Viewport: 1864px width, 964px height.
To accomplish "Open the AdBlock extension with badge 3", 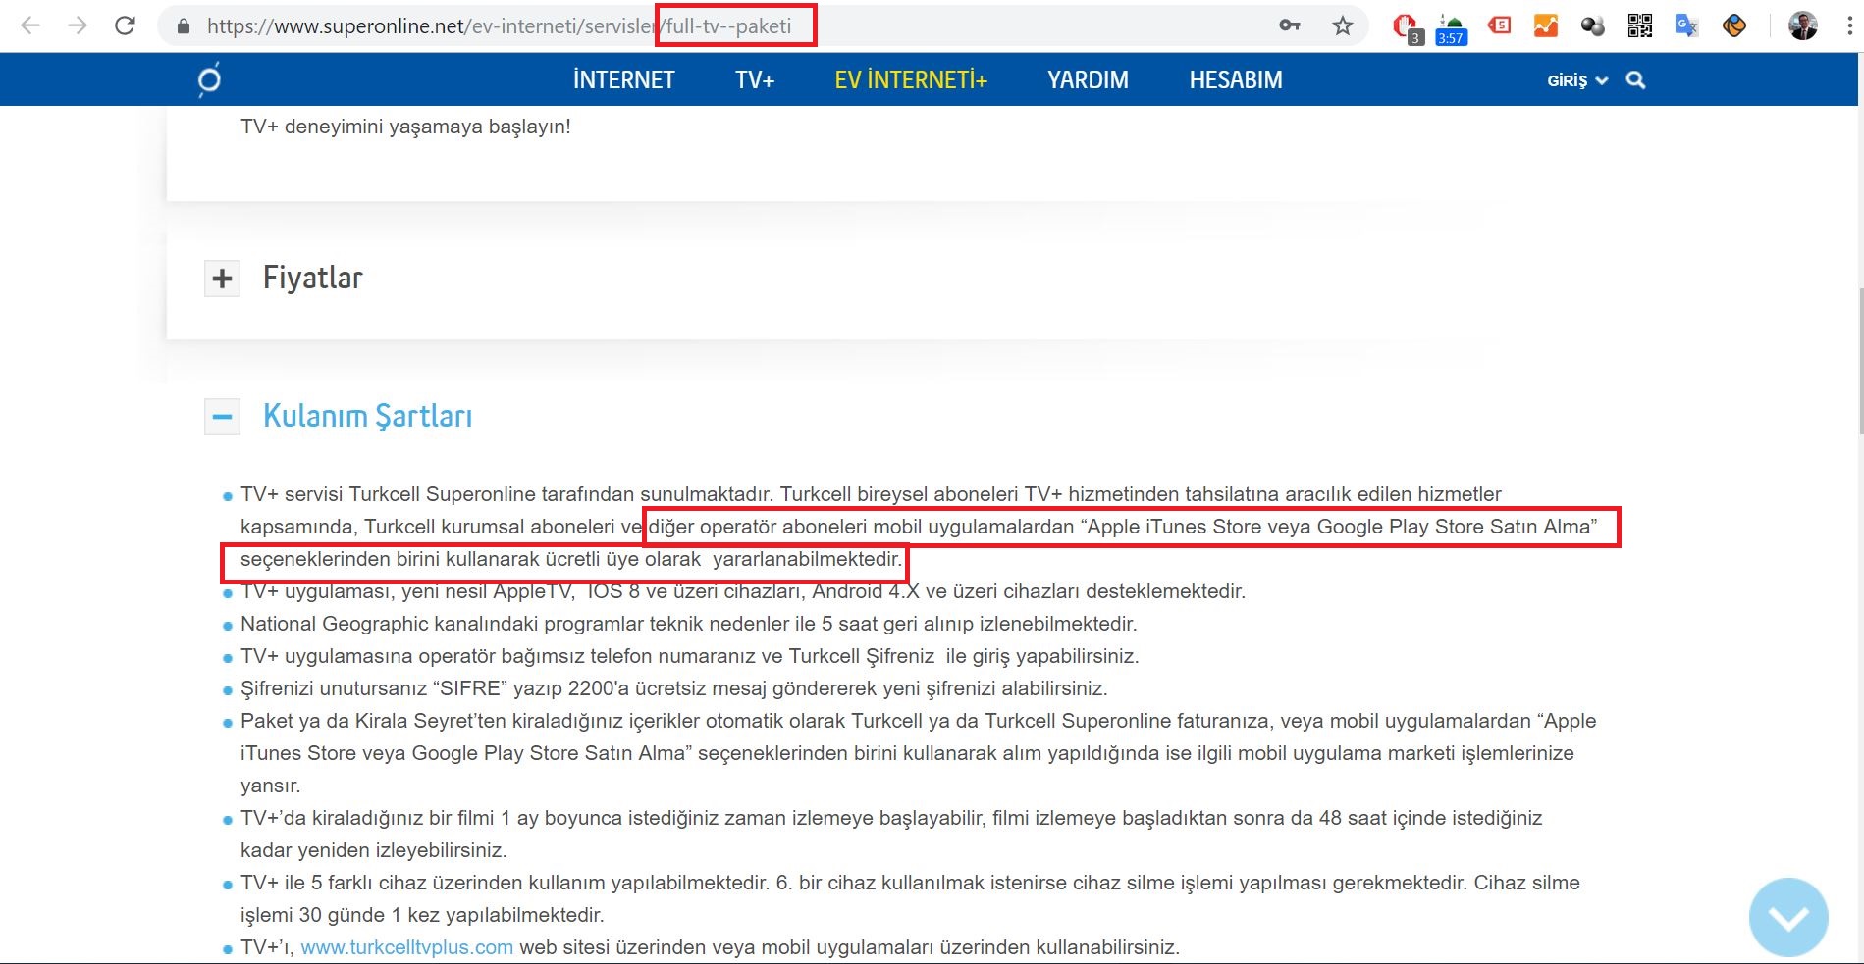I will [1407, 27].
